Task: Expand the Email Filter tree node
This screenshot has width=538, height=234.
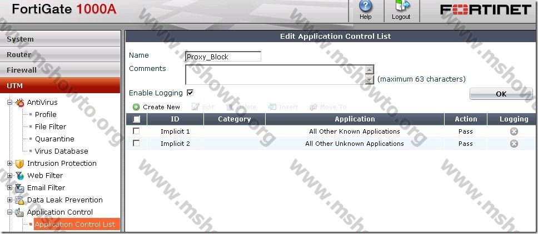Action: 9,188
